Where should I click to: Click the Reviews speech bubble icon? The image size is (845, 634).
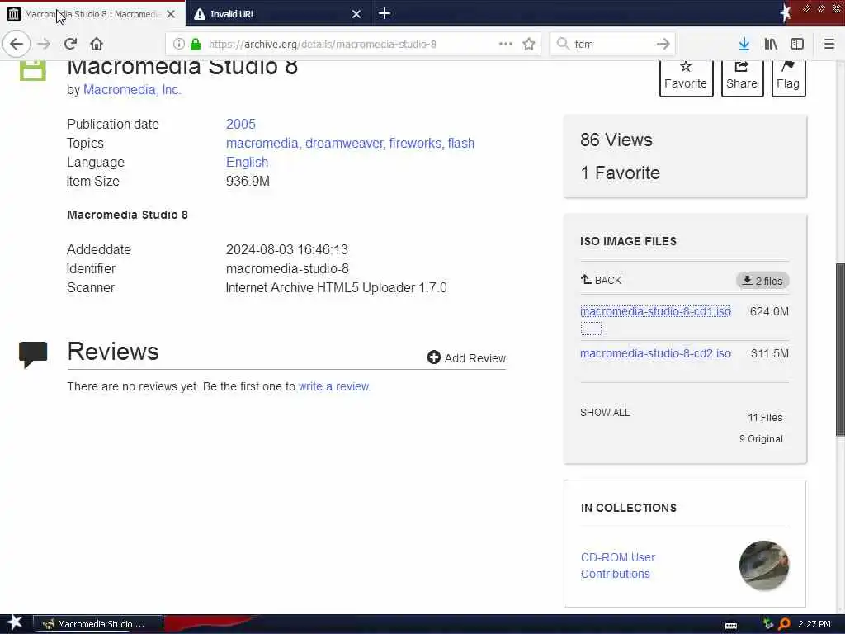33,354
